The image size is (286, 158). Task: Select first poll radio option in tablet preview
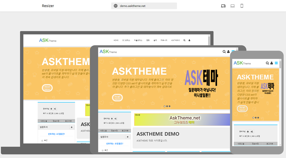(x=103, y=150)
